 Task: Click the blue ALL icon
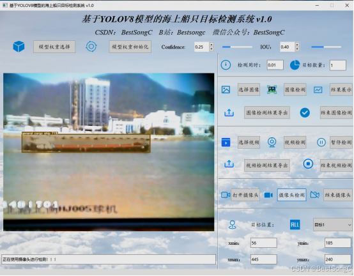[x=295, y=224]
